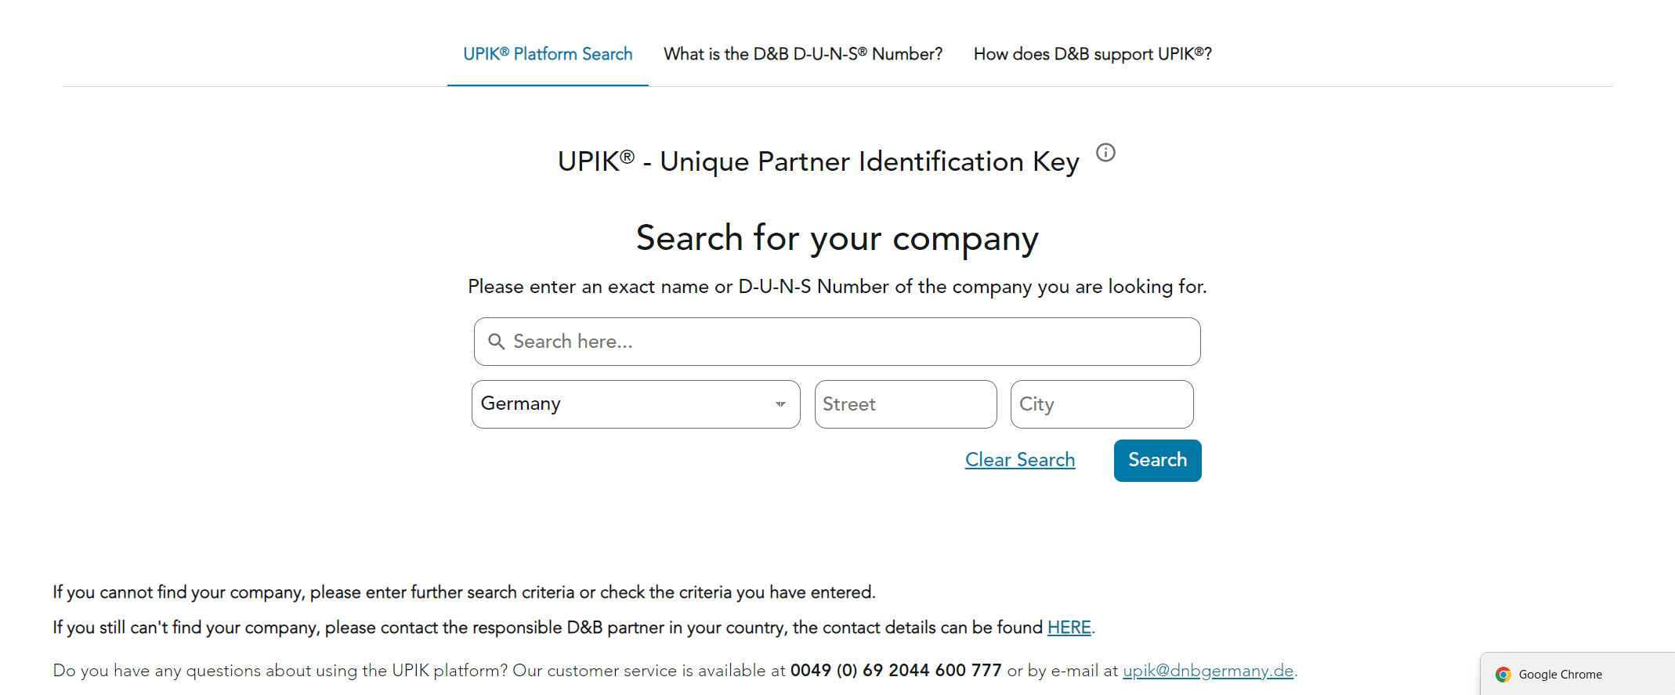The image size is (1675, 695).
Task: Click the customer service phone number text
Action: (895, 671)
